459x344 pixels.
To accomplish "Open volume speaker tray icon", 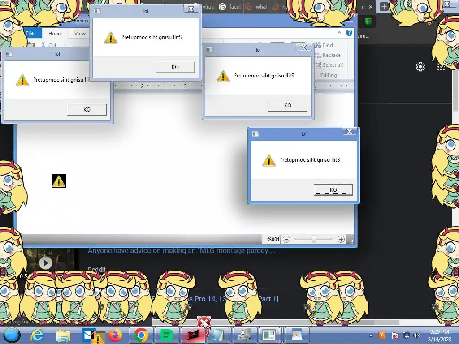I will click(417, 335).
